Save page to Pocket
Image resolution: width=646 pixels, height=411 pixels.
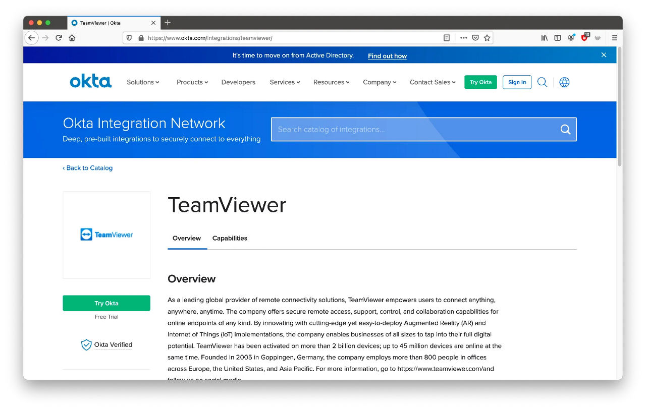[x=475, y=38]
